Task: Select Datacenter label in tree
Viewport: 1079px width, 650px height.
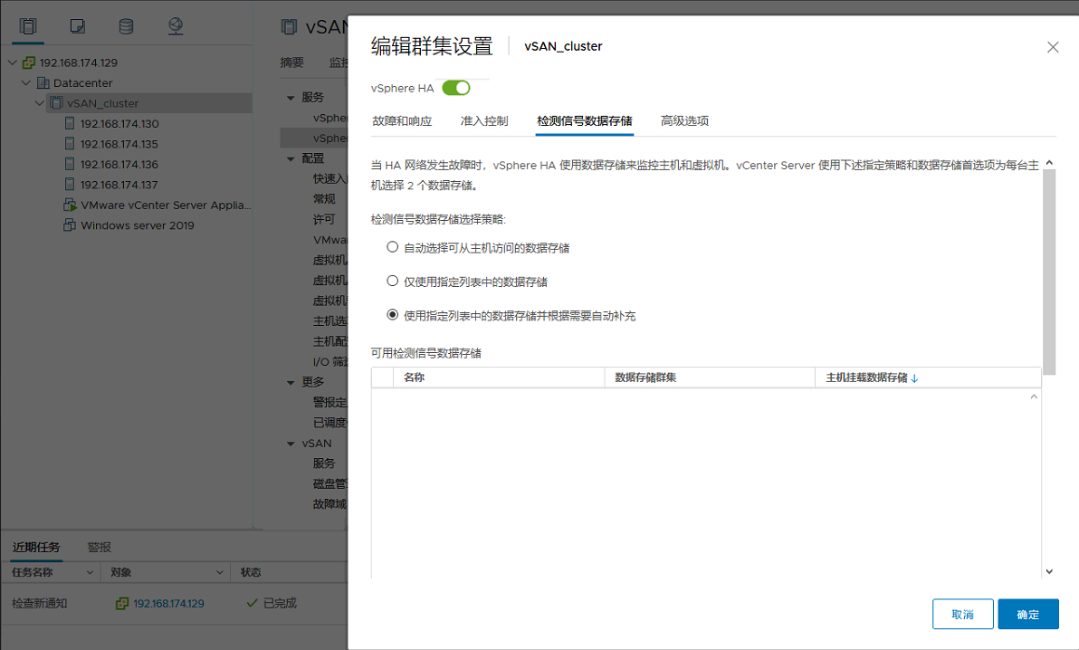Action: pos(82,82)
